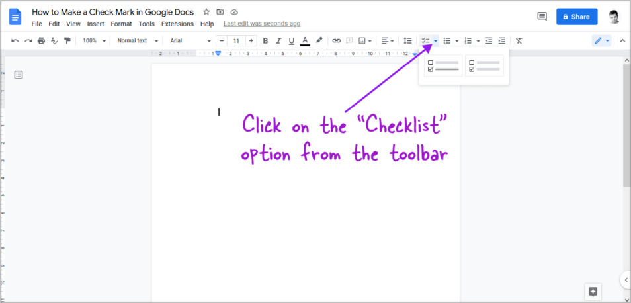The width and height of the screenshot is (631, 303).
Task: Click the Explore button at bottom right
Action: point(593,292)
